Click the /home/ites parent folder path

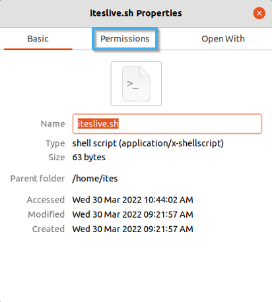click(95, 179)
